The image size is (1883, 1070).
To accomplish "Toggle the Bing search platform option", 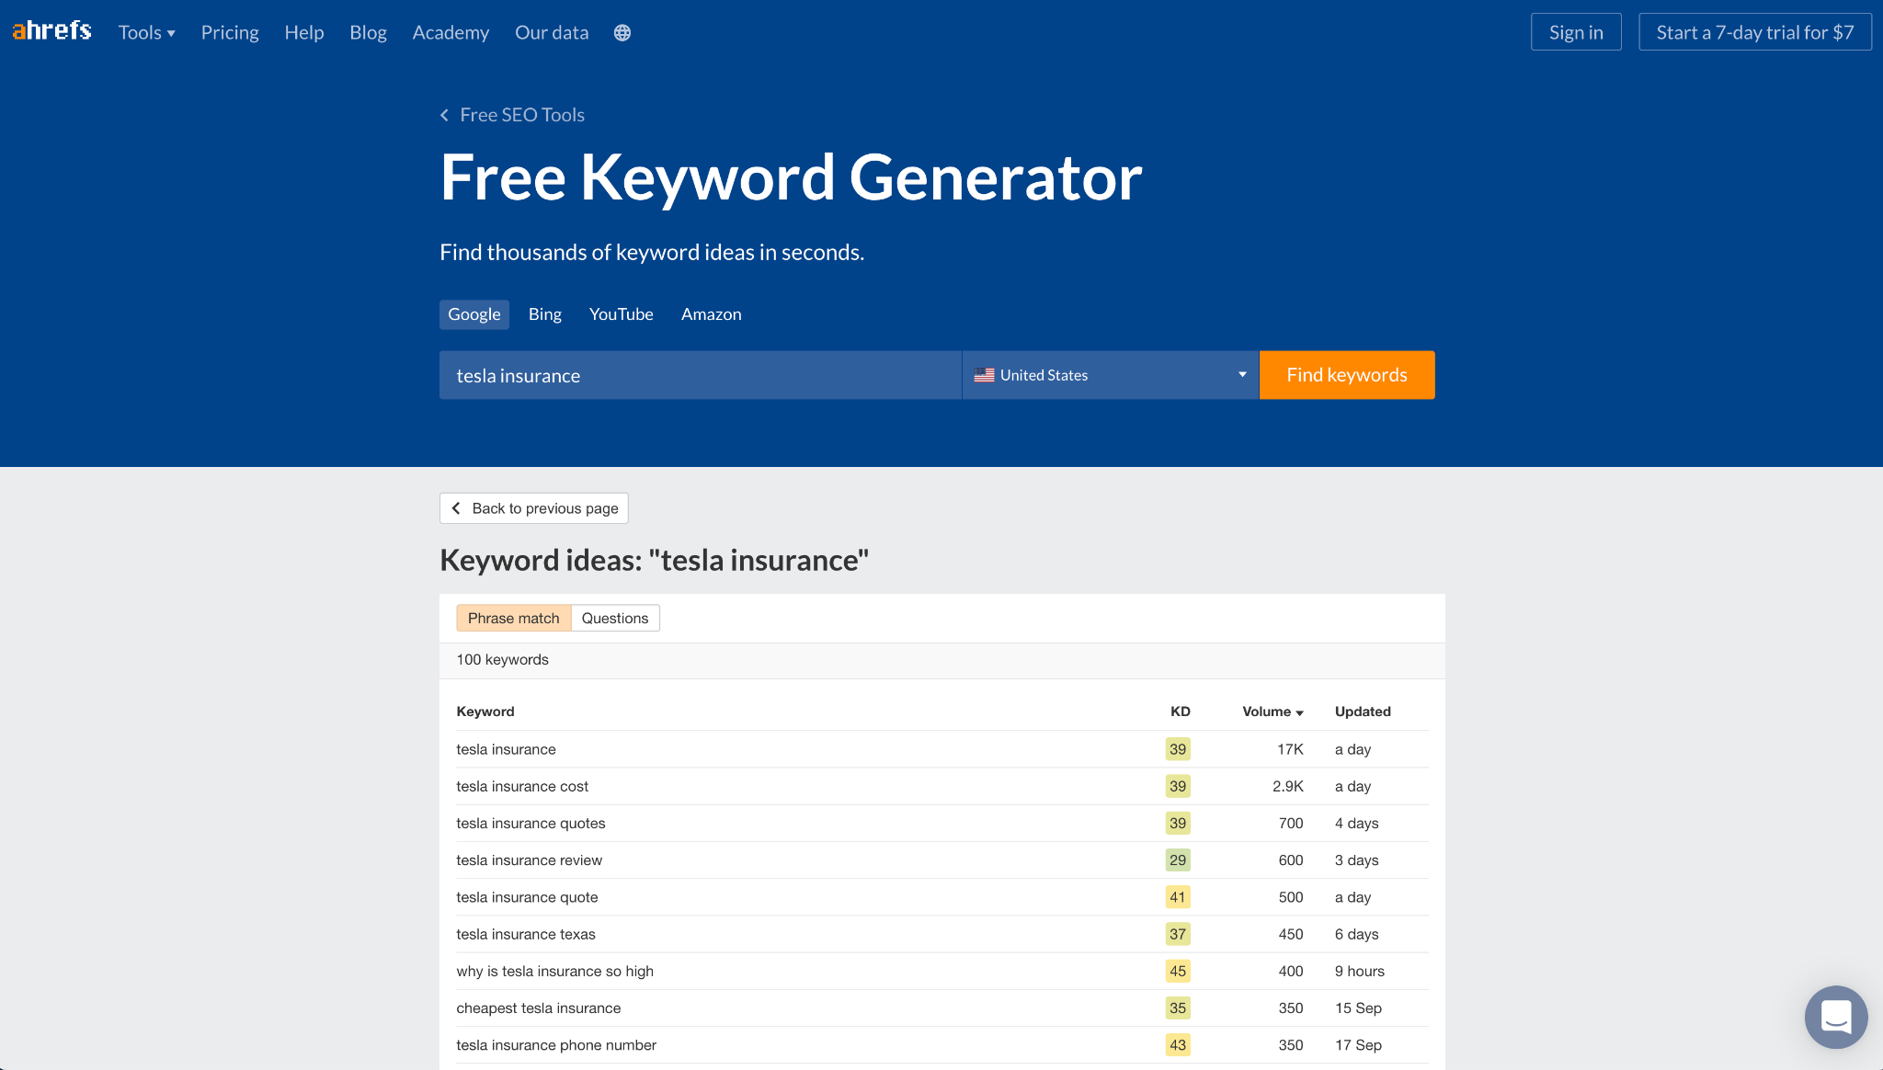I will (x=546, y=313).
